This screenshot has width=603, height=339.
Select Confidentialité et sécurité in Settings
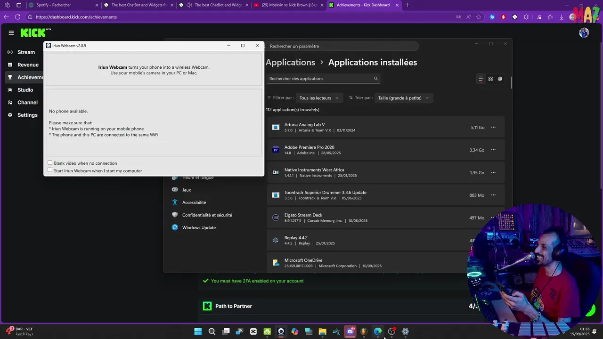coord(207,215)
